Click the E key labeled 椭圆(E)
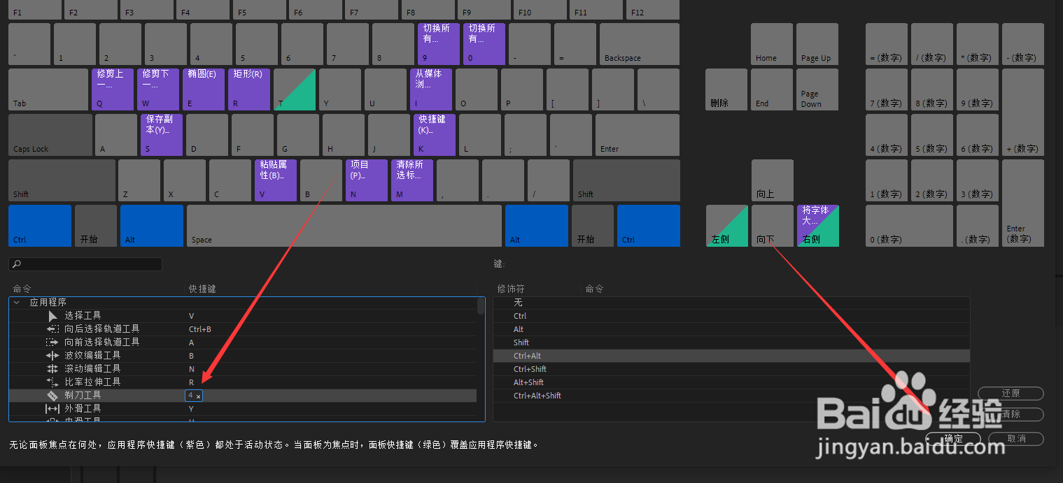 (204, 89)
